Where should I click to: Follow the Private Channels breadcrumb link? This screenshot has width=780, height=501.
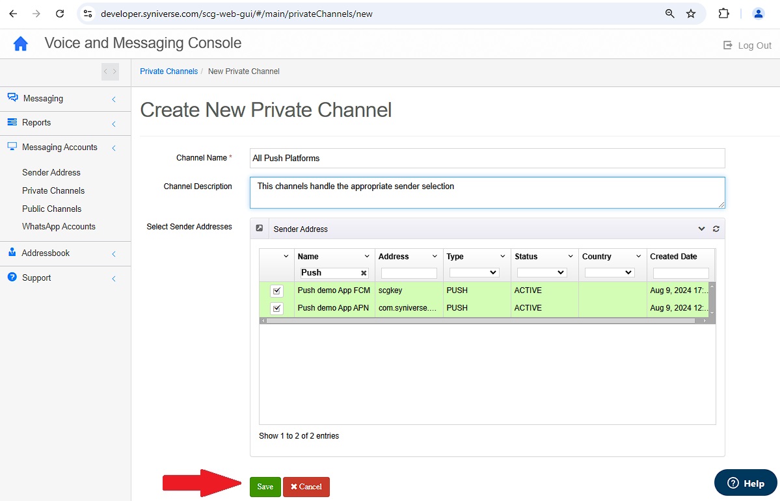pos(168,71)
